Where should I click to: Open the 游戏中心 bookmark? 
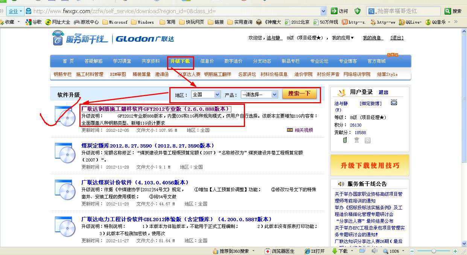tap(86, 22)
